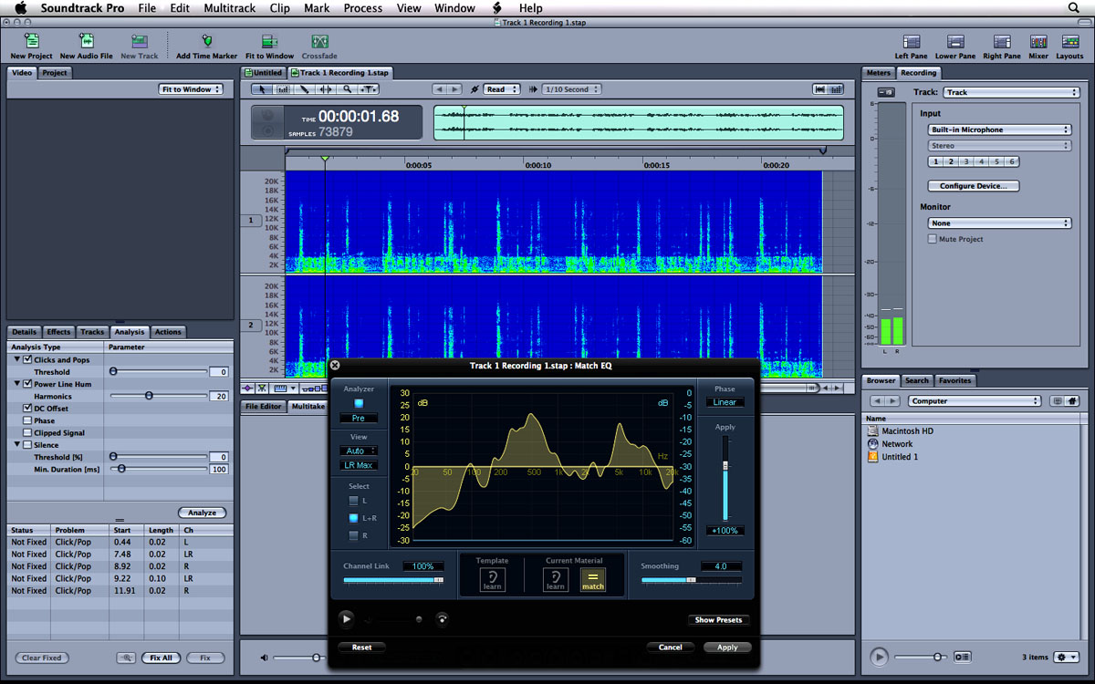Adjust the Smoothing slider in Match EQ
Screen dimensions: 1095x684
(691, 580)
